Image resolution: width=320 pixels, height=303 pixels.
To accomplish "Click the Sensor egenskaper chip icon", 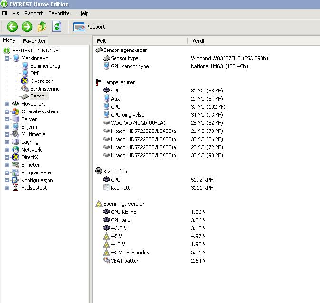I will pos(99,50).
